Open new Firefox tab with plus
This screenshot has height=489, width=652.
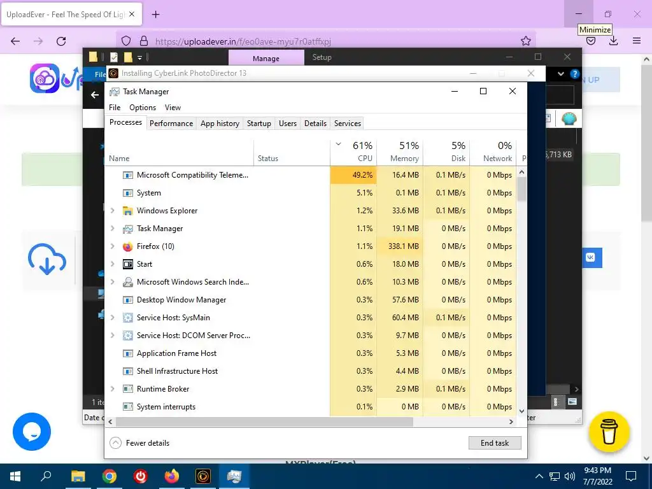155,15
